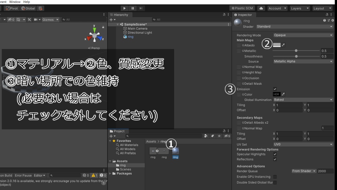Open the Shader Standard dropdown
The width and height of the screenshot is (337, 190).
(295, 26)
